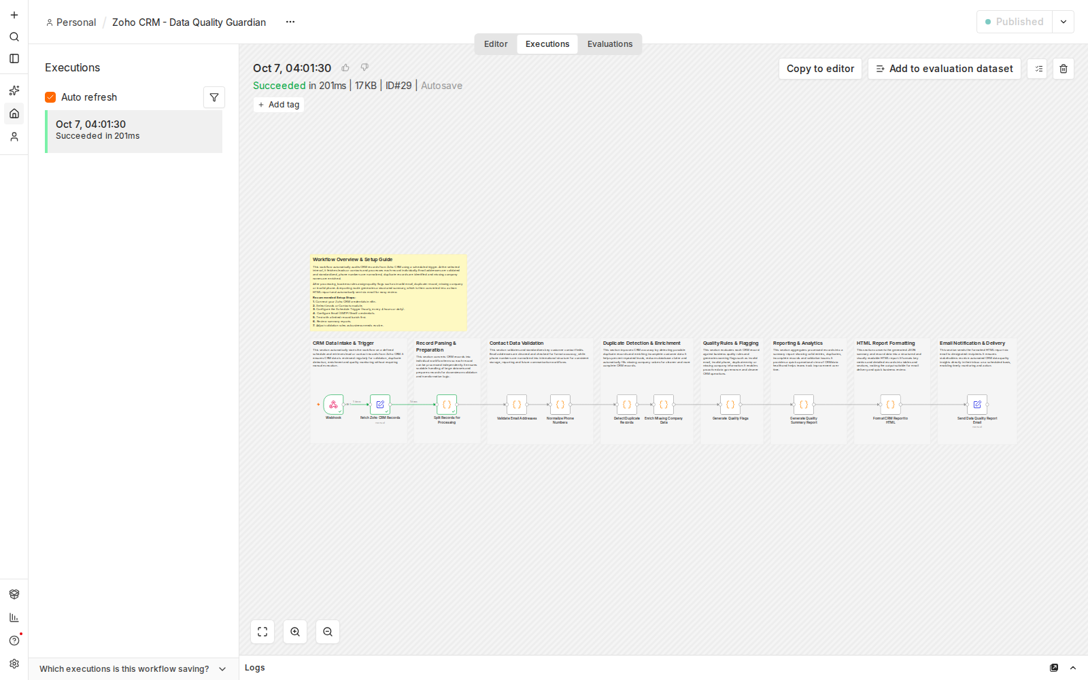Select the Generate Quality Flags node
Image resolution: width=1088 pixels, height=680 pixels.
[x=730, y=405]
